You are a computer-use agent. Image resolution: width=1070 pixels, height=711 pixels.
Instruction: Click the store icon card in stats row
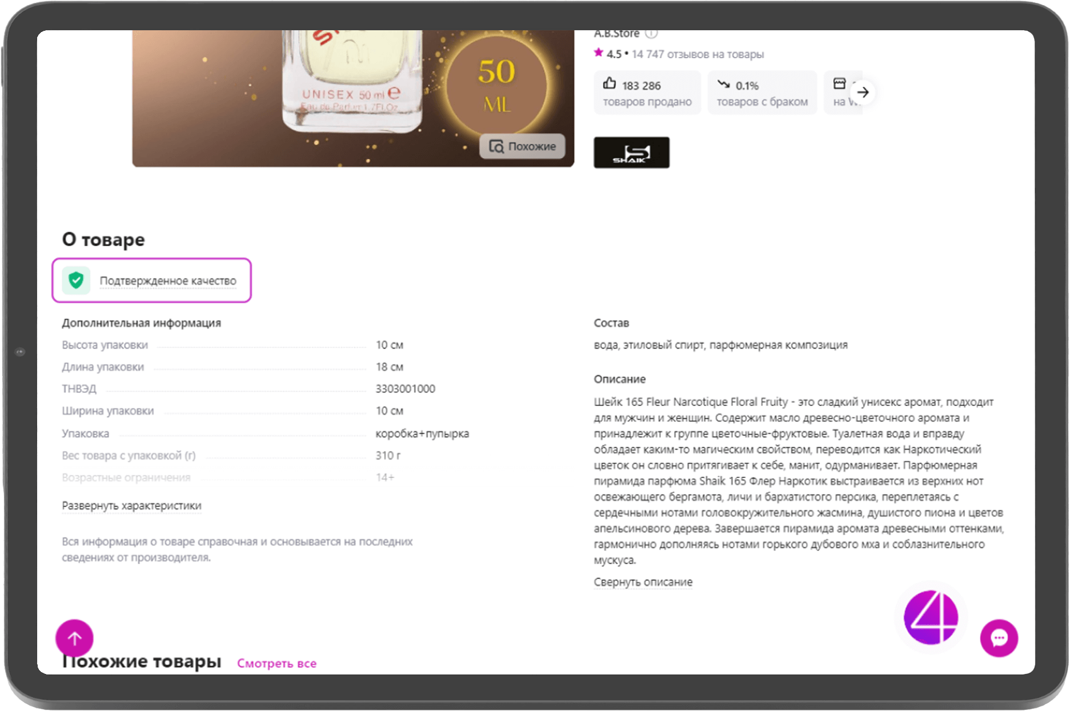pyautogui.click(x=843, y=93)
